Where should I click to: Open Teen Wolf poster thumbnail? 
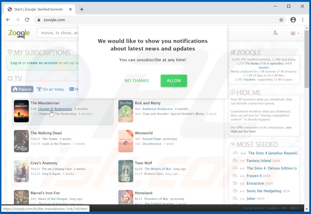126,171
